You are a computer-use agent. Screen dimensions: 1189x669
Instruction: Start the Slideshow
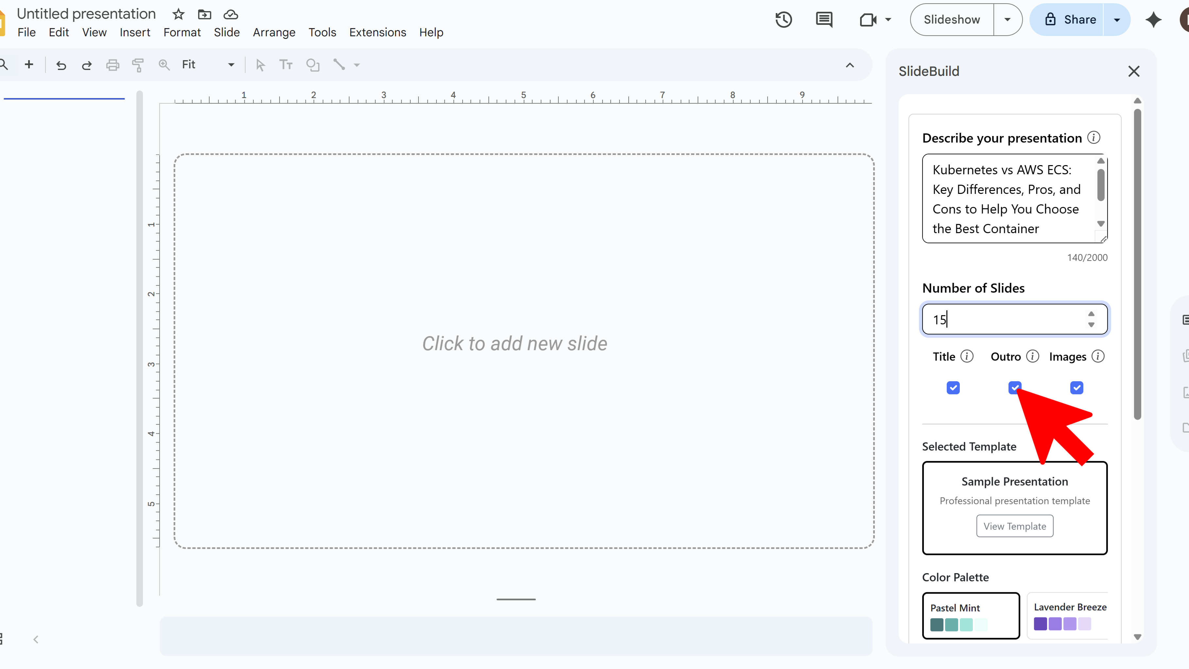[x=952, y=20]
